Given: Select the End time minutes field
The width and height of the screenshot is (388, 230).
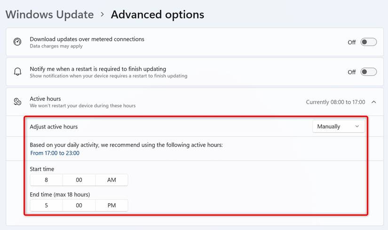Looking at the screenshot, I should (x=79, y=206).
